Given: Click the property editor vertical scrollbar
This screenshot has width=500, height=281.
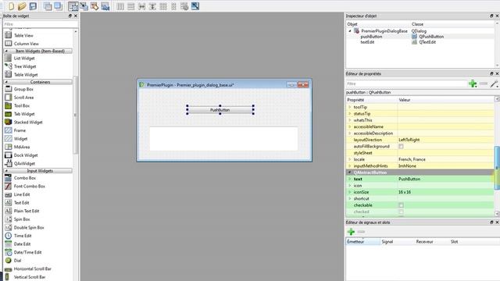Looking at the screenshot, I should point(497,168).
